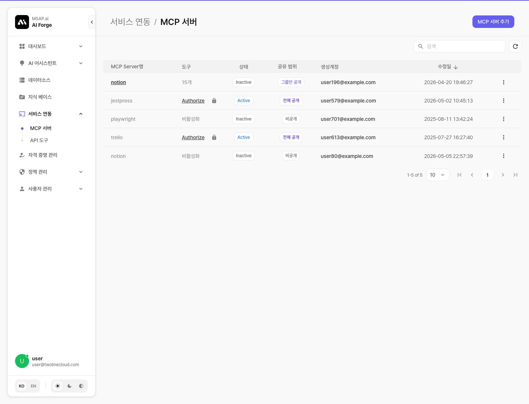The width and height of the screenshot is (529, 404).
Task: Open the notion server link
Action: [118, 82]
